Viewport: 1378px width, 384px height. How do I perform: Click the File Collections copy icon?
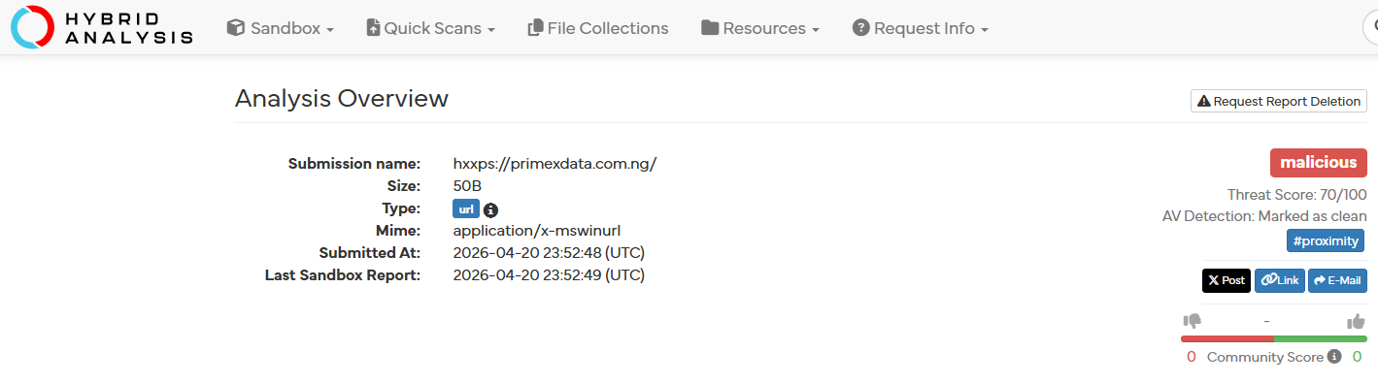click(x=535, y=28)
